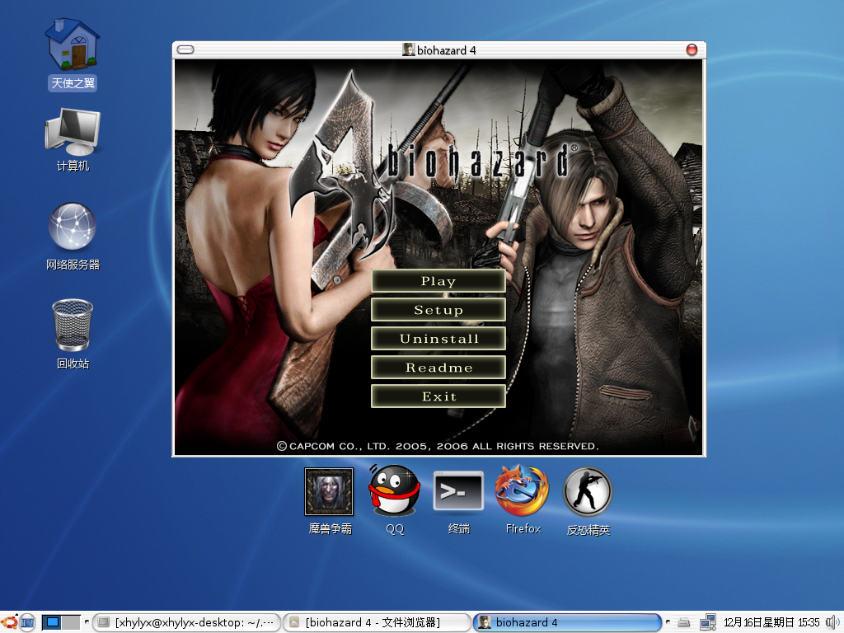Open the Ubuntu main menu icon
The width and height of the screenshot is (844, 633).
[9, 623]
